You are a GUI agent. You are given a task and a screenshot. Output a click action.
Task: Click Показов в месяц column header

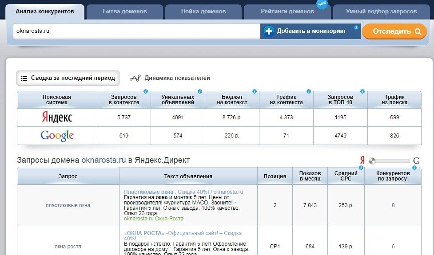click(310, 176)
